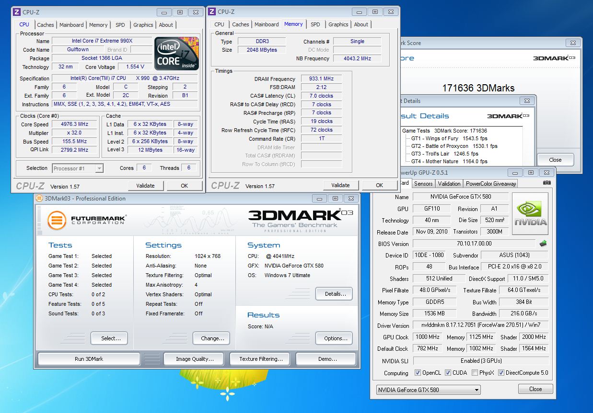593x413 pixels.
Task: Click the GPU-Z screenshot camera icon
Action: tap(547, 183)
